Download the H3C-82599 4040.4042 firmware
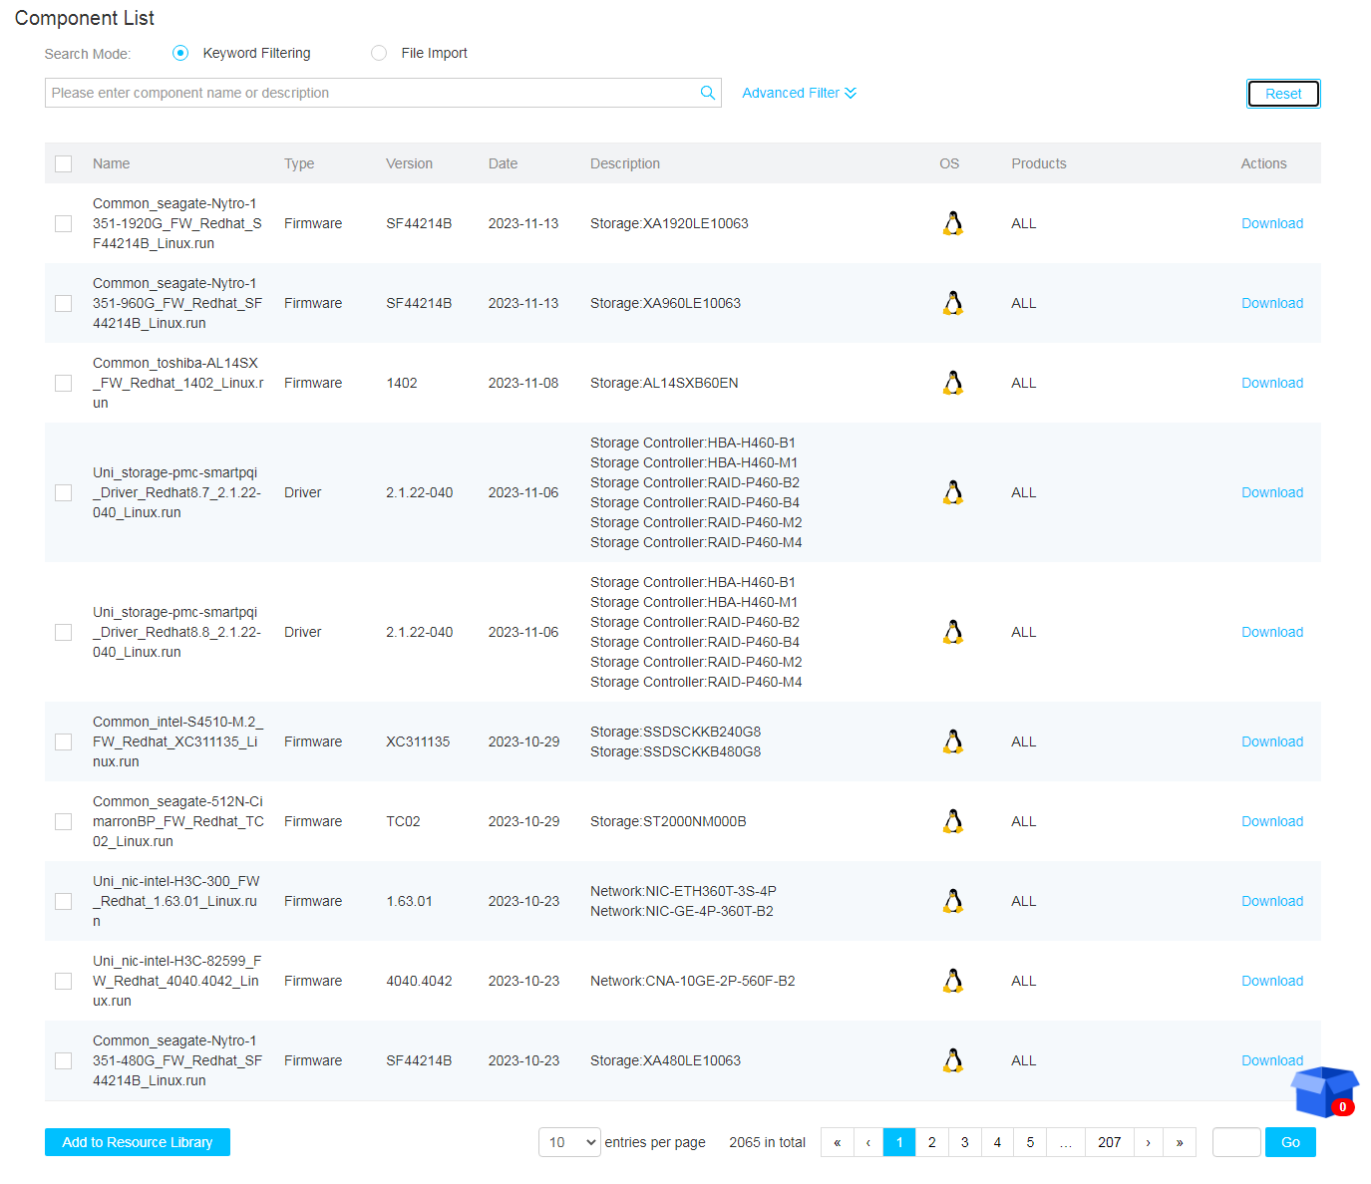The image size is (1371, 1184). coord(1272,981)
